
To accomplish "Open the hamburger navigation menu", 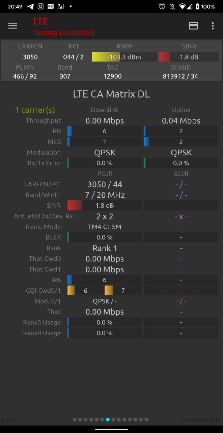I will tap(12, 26).
